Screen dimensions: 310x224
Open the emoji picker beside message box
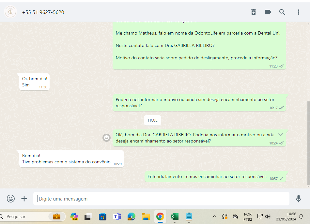pos(11,199)
